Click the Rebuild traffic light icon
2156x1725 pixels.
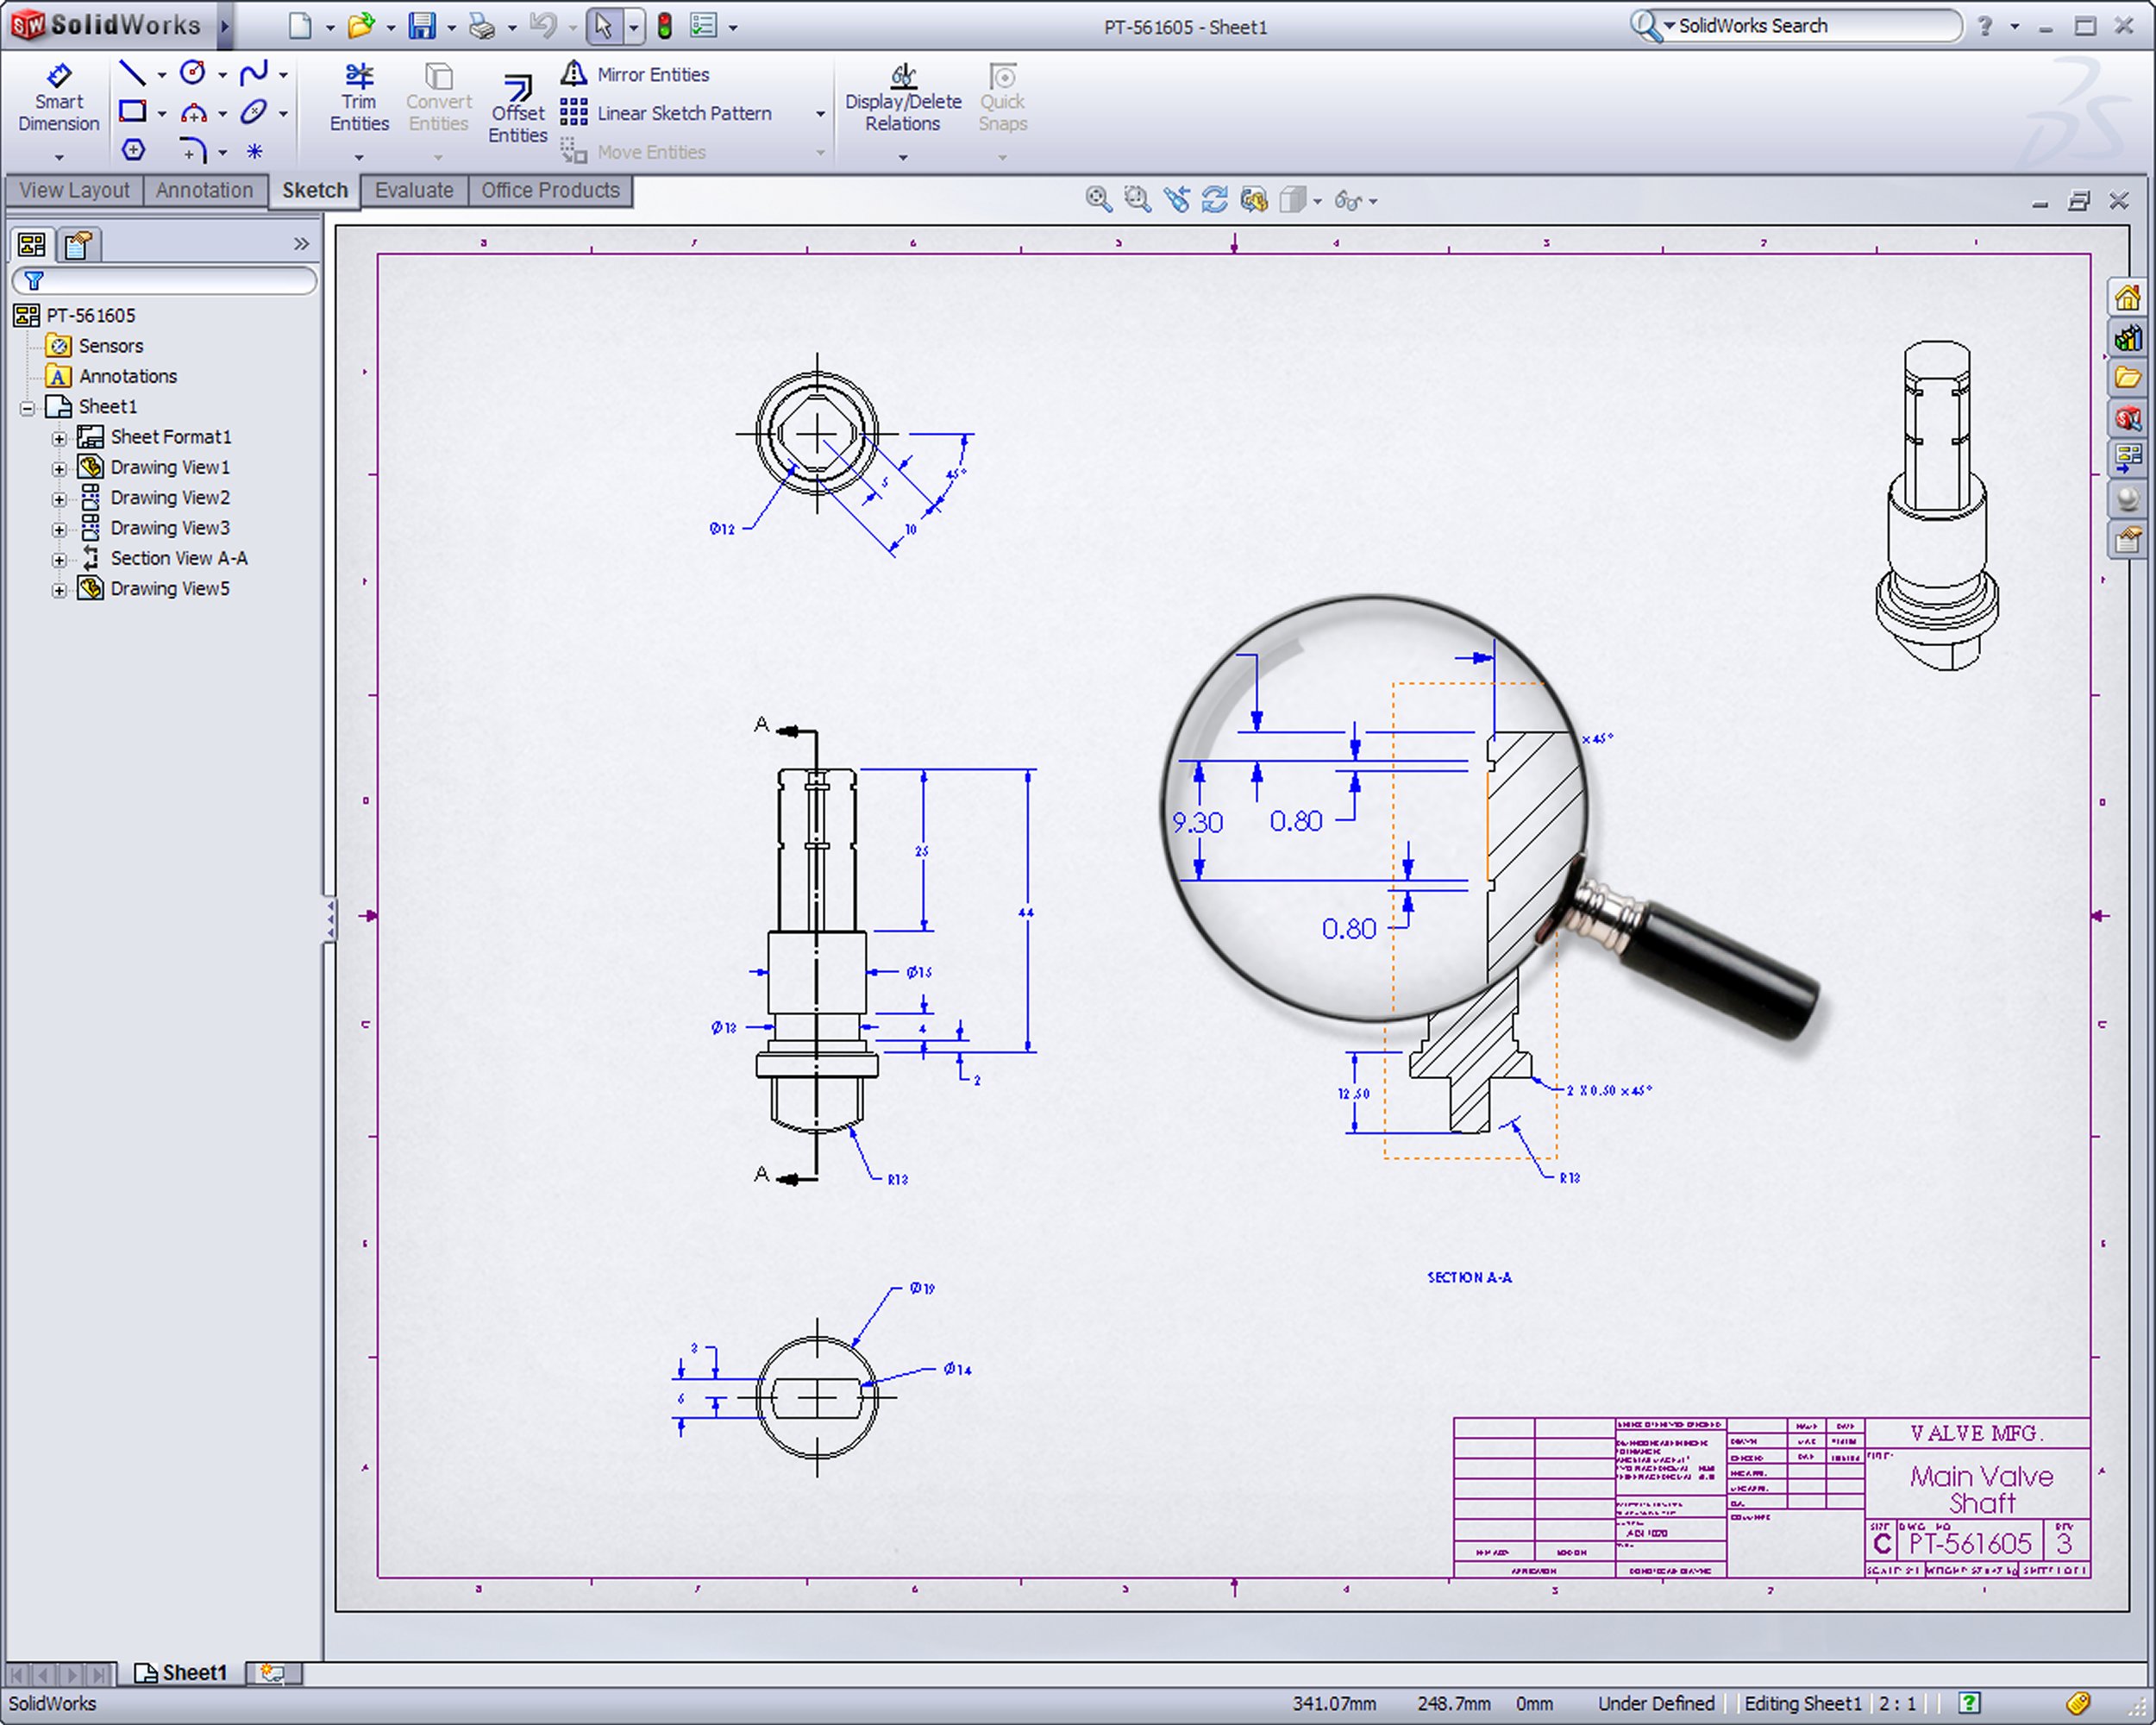pos(664,26)
